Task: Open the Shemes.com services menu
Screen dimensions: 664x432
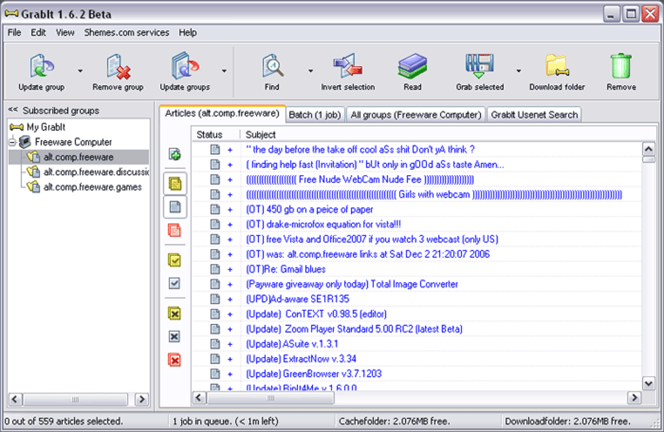Action: [x=127, y=33]
